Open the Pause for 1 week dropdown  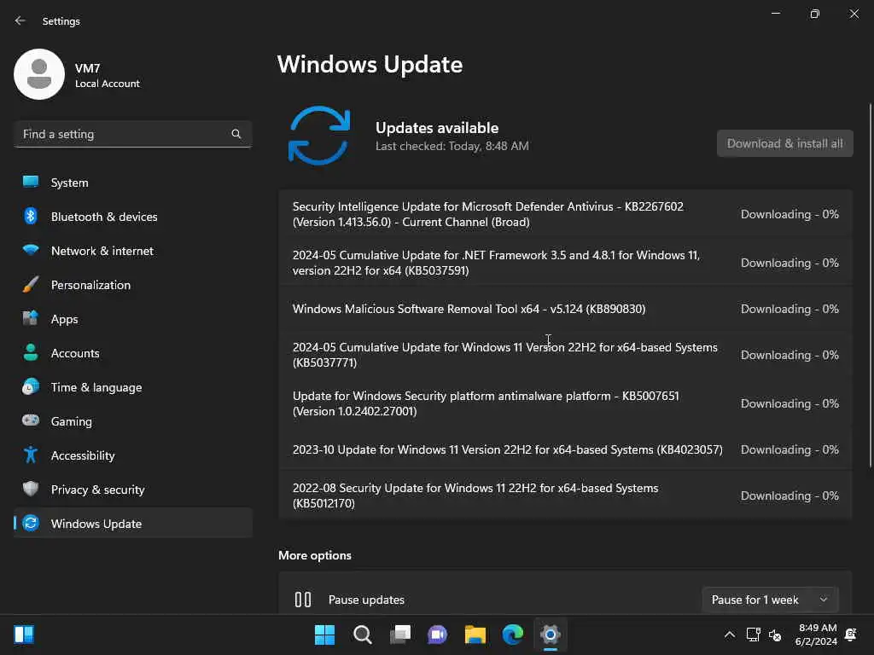tap(771, 600)
